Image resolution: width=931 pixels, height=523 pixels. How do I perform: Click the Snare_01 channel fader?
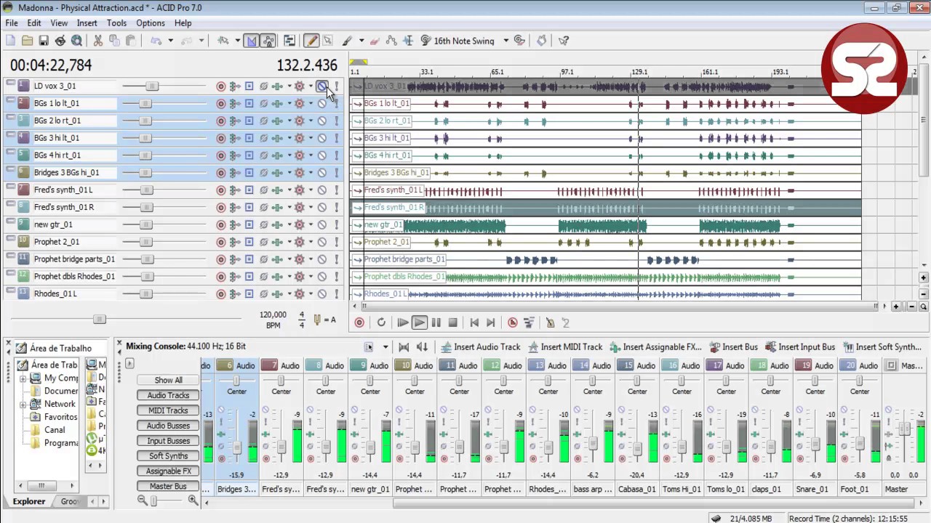coord(815,445)
